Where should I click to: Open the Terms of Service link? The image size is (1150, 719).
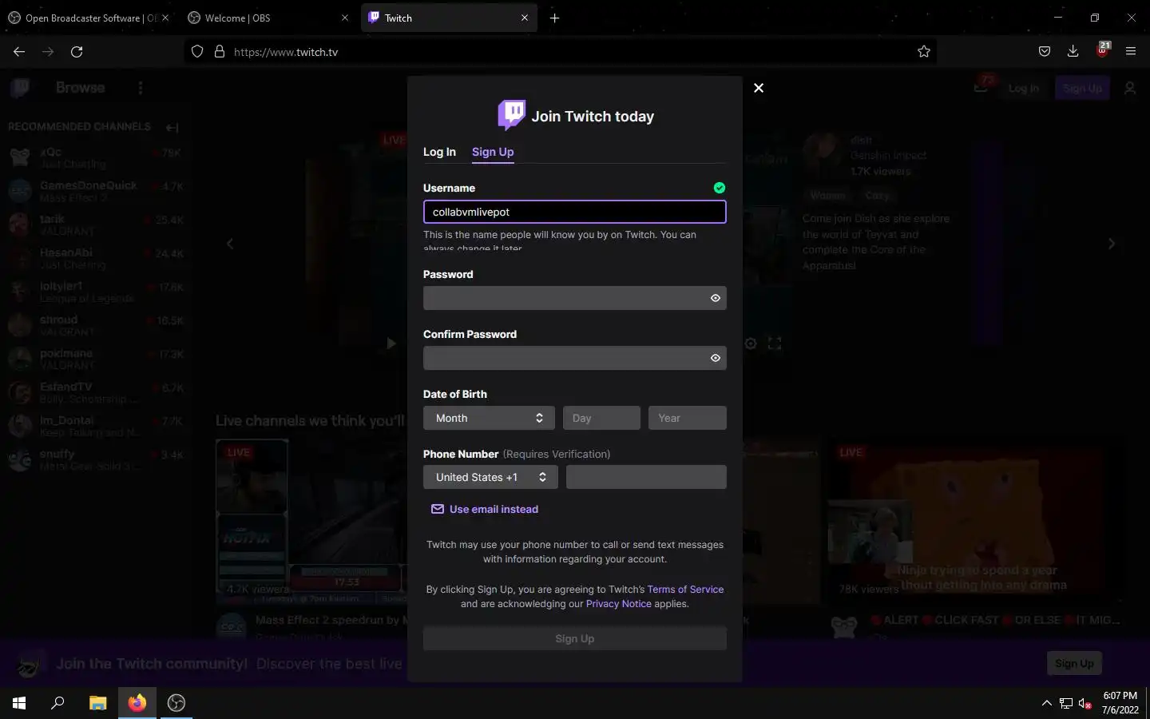[685, 590]
